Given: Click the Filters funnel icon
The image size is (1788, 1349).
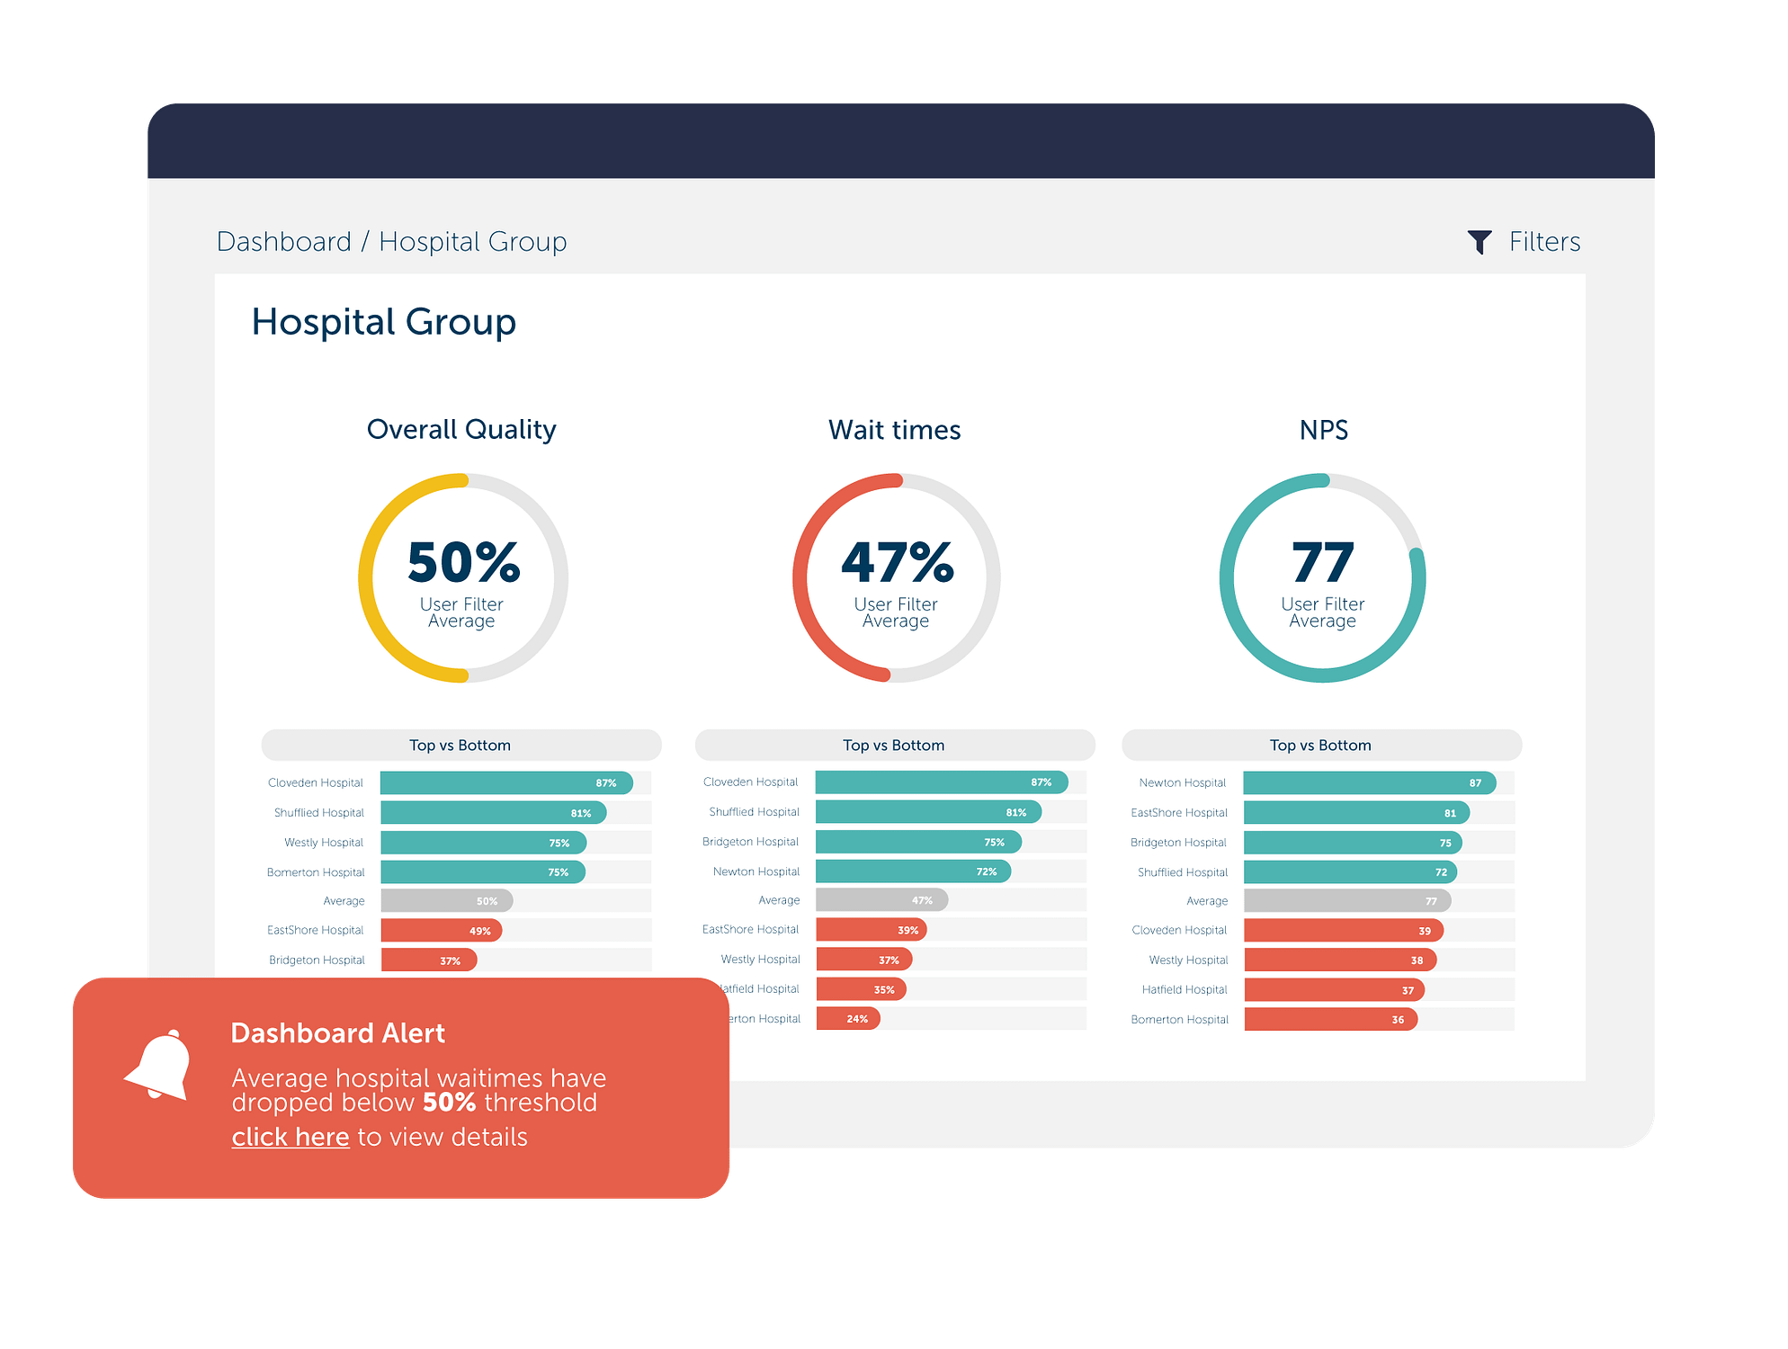Looking at the screenshot, I should [1479, 241].
